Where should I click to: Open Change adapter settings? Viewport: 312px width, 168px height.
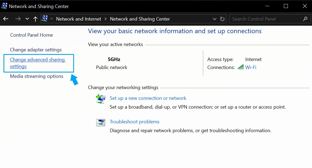tap(35, 50)
